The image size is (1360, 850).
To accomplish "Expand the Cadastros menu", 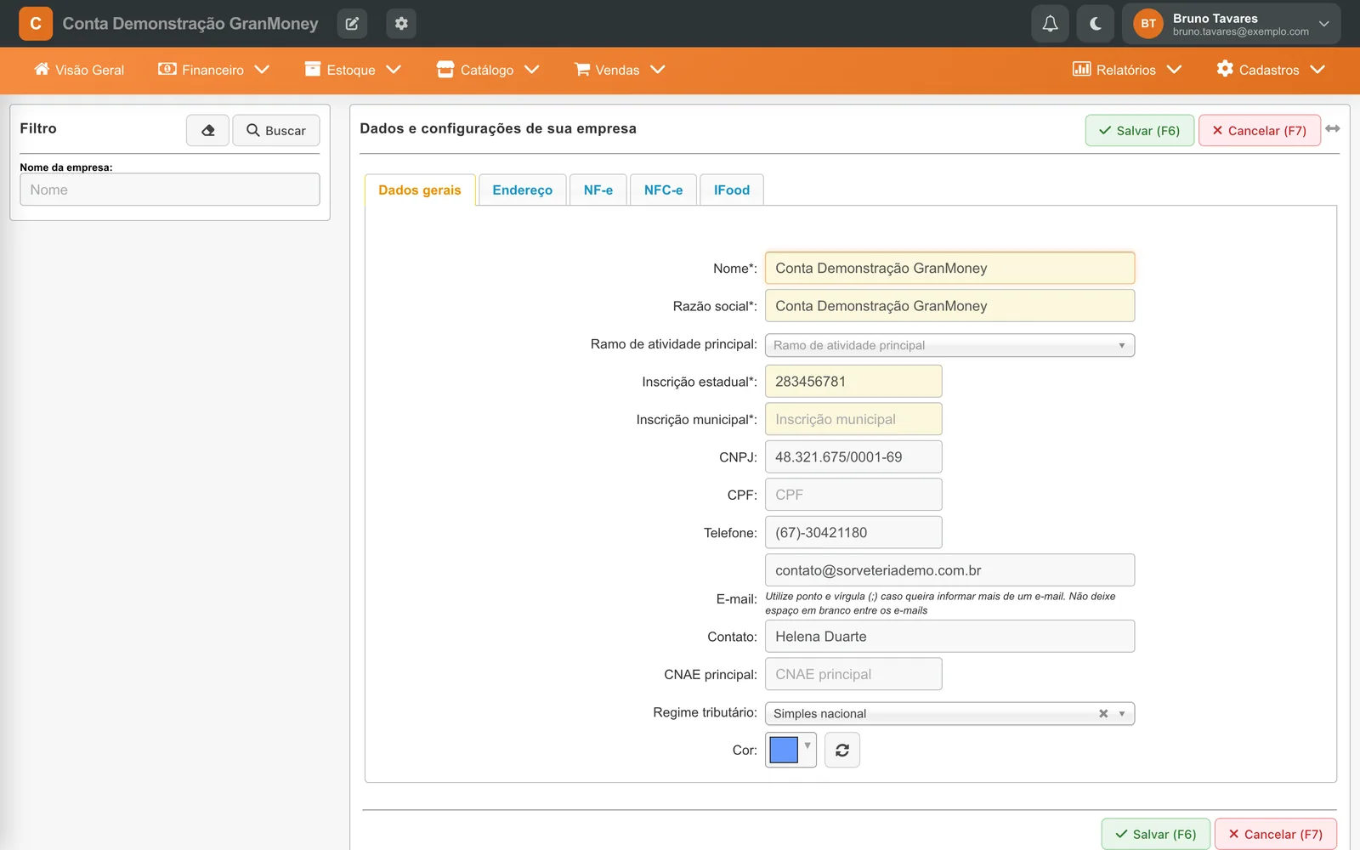I will pyautogui.click(x=1270, y=70).
